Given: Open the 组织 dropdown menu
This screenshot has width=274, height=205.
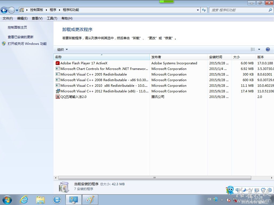Looking at the screenshot, I should tap(62, 49).
